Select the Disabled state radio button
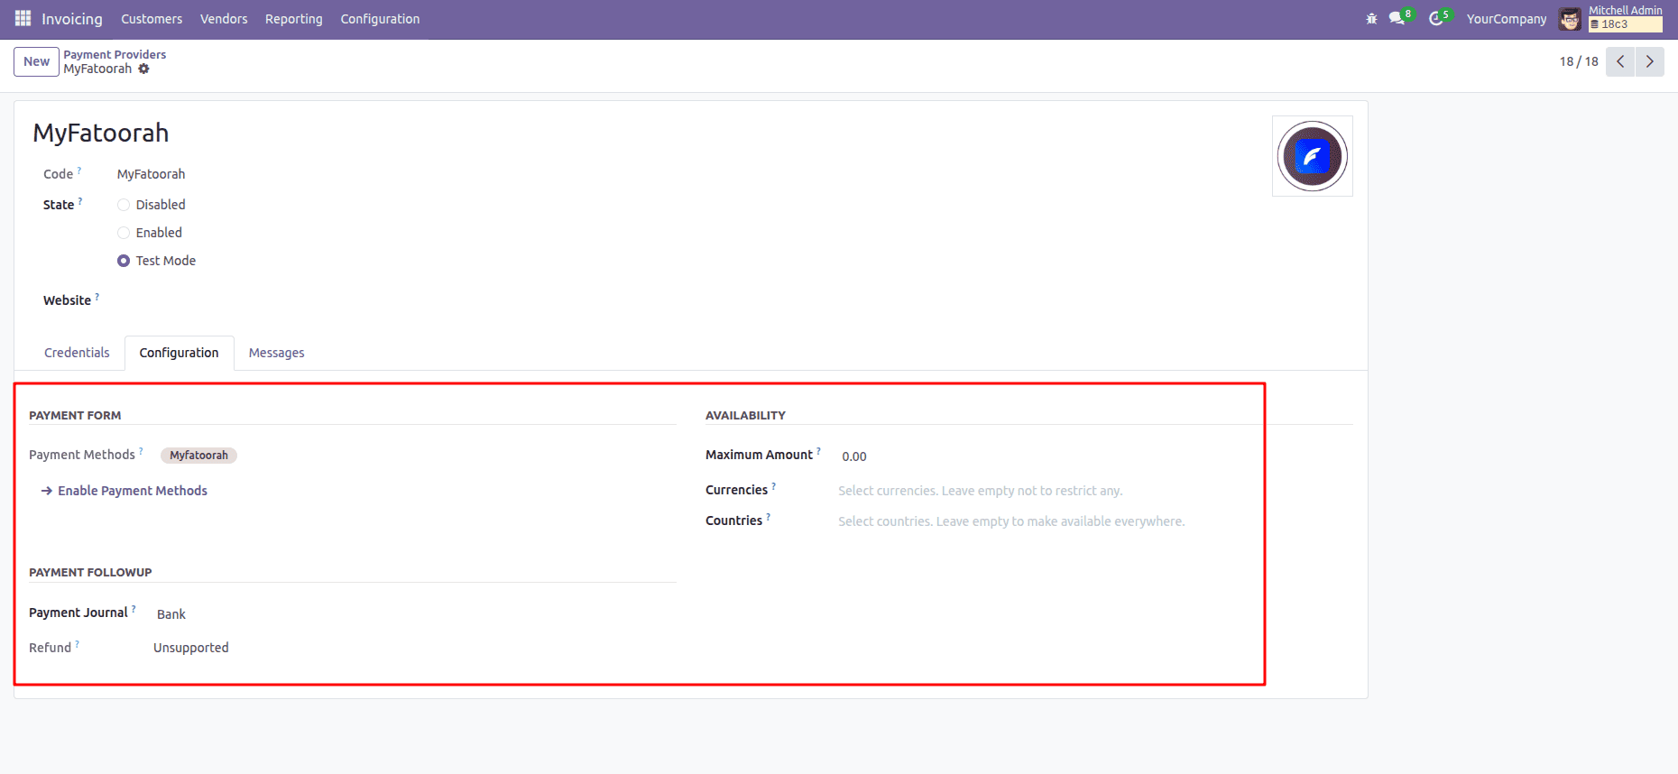1678x774 pixels. click(x=124, y=205)
